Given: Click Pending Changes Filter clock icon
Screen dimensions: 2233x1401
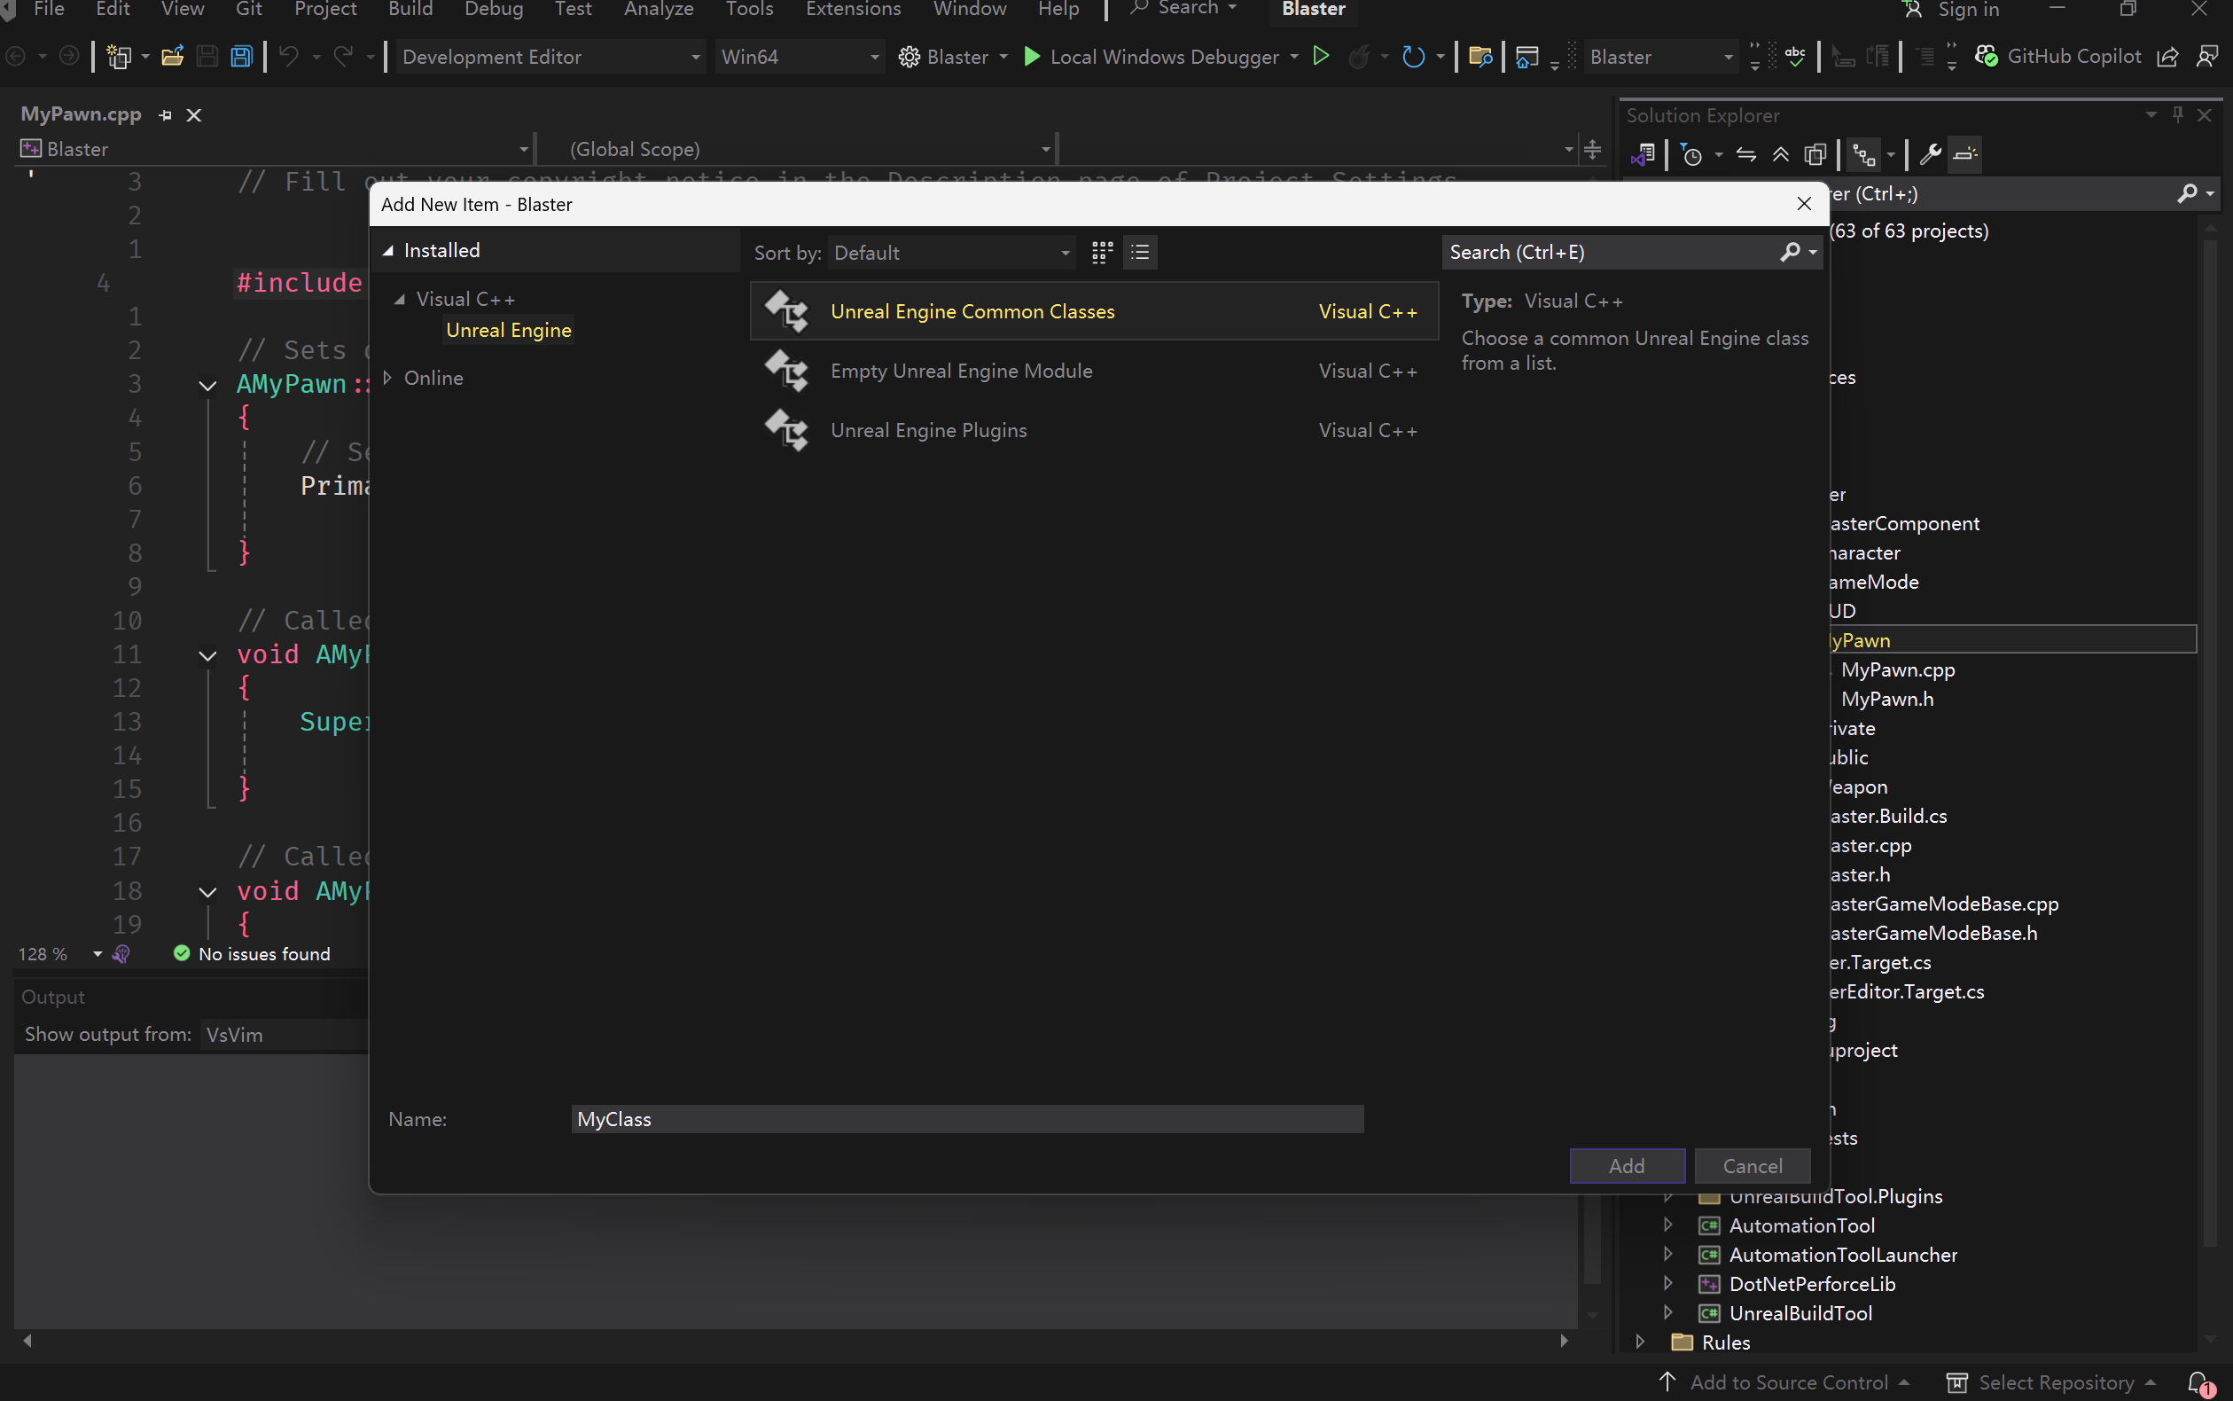Looking at the screenshot, I should coord(1691,153).
